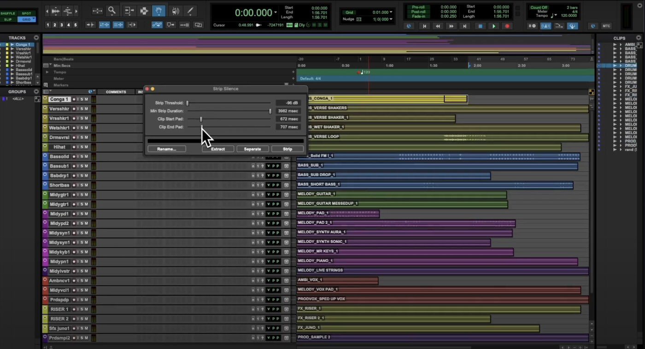The image size is (645, 349).
Task: Switch to Shuffle edit mode
Action: (8, 13)
